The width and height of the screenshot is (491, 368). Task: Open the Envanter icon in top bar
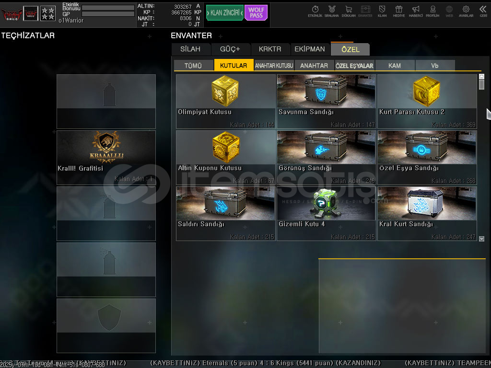365,11
